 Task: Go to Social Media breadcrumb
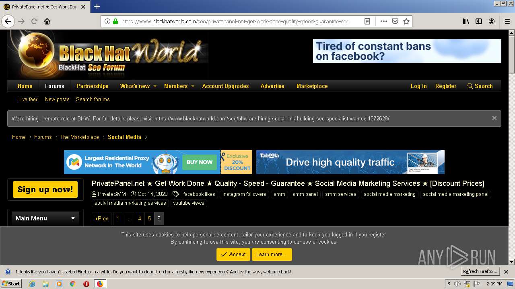(124, 137)
